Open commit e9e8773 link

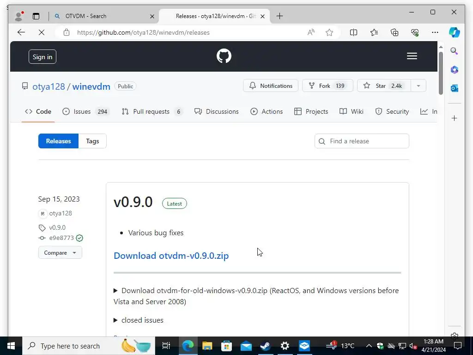61,238
